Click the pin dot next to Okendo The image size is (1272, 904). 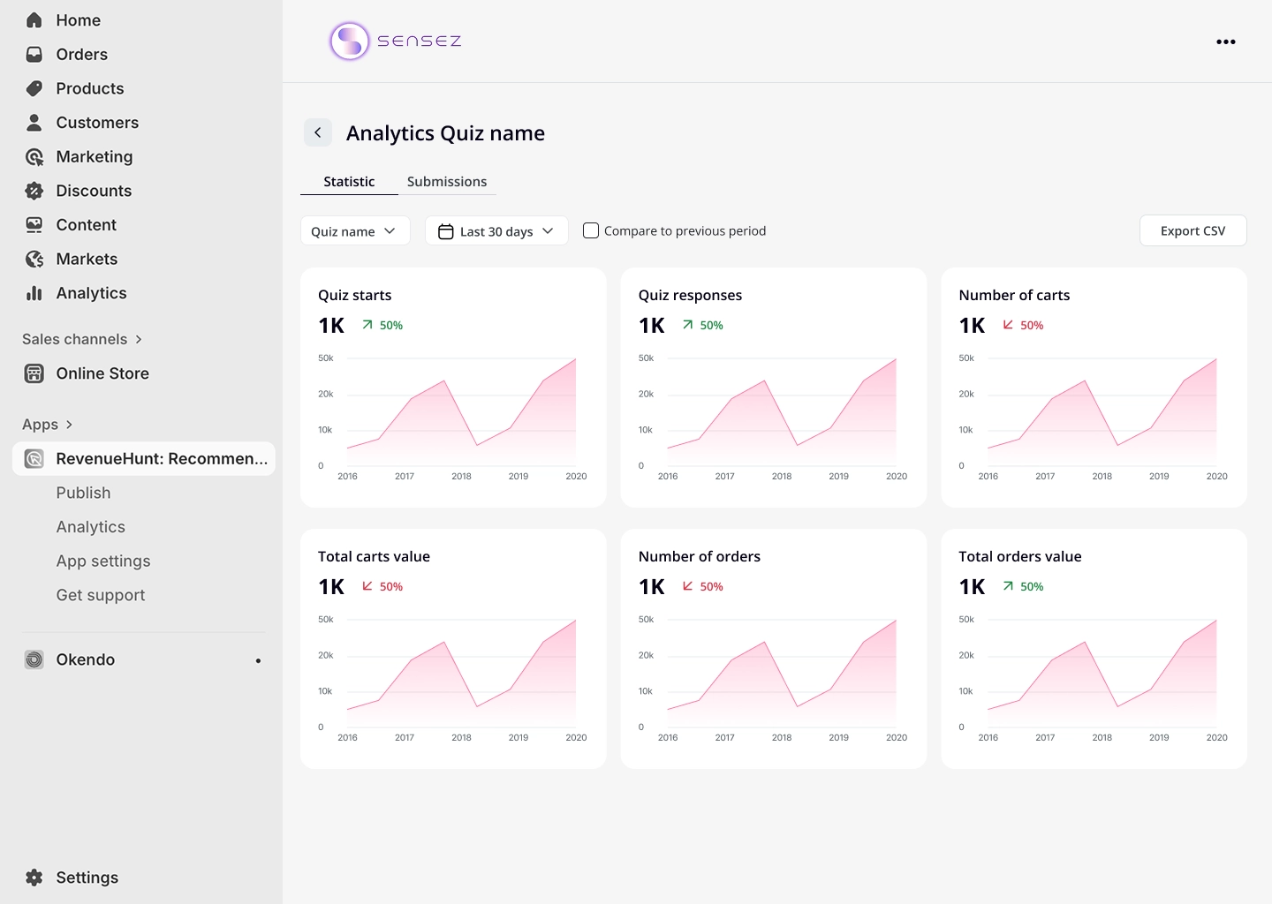[x=258, y=660]
